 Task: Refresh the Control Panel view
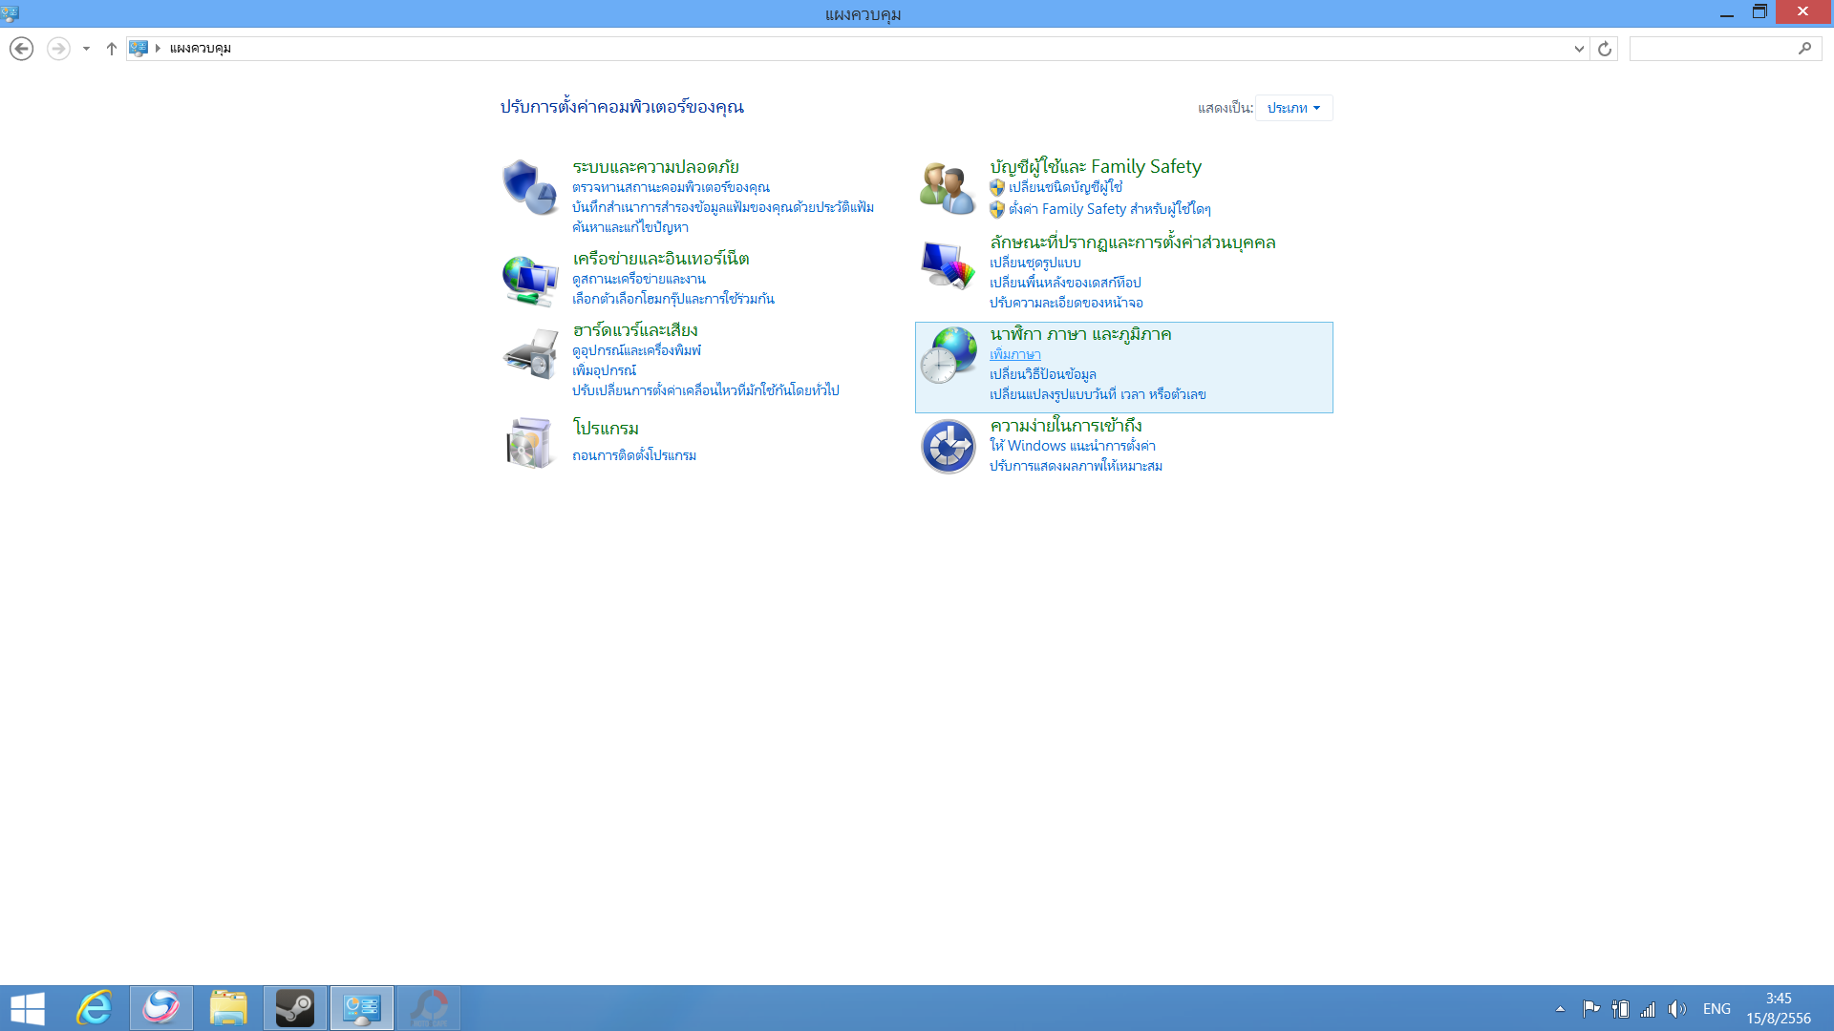[1605, 49]
